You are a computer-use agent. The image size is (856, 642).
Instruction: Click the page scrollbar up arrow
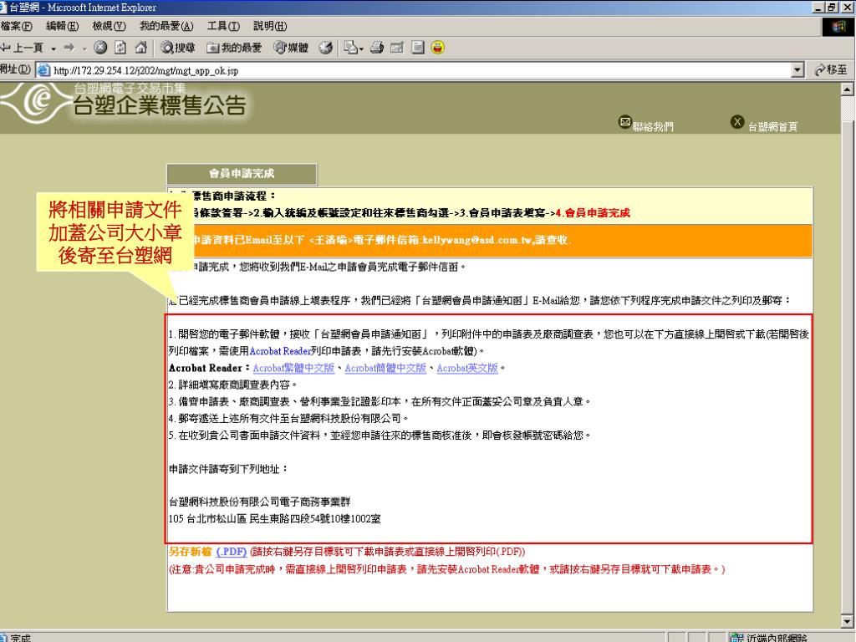tap(848, 89)
